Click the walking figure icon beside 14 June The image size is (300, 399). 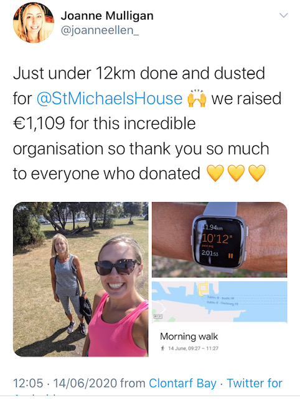point(162,349)
